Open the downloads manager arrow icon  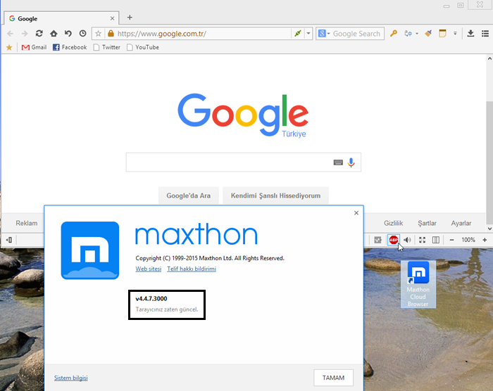click(470, 33)
